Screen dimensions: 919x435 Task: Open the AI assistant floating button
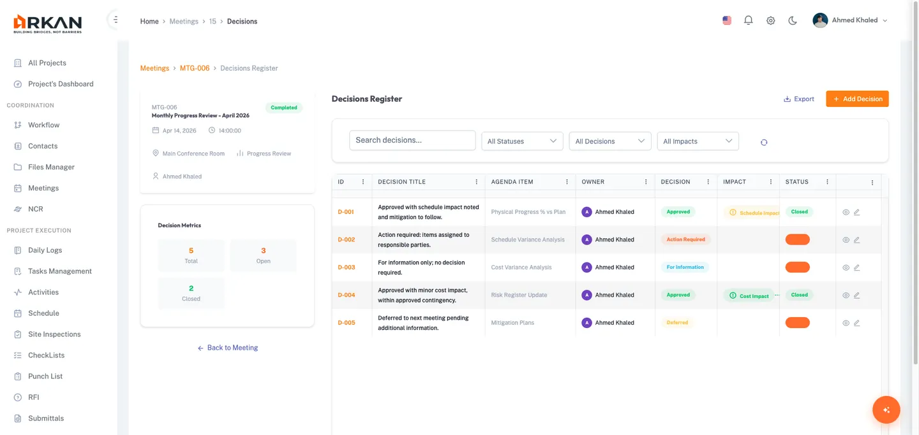(886, 410)
